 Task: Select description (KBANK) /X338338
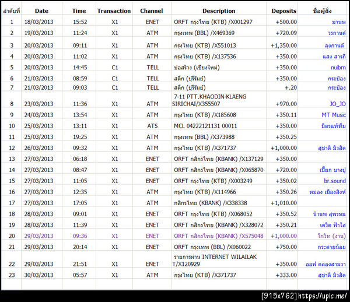(x=211, y=203)
